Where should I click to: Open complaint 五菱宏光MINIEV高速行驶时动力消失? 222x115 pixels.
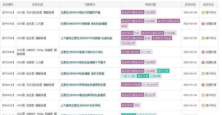pyautogui.click(x=82, y=52)
